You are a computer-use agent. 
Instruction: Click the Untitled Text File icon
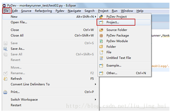pyautogui.click(x=101, y=58)
